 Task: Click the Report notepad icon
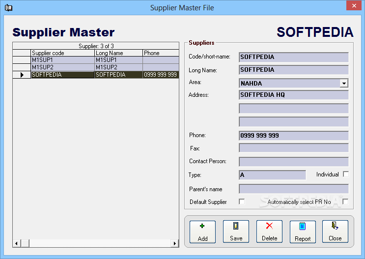pos(303,226)
